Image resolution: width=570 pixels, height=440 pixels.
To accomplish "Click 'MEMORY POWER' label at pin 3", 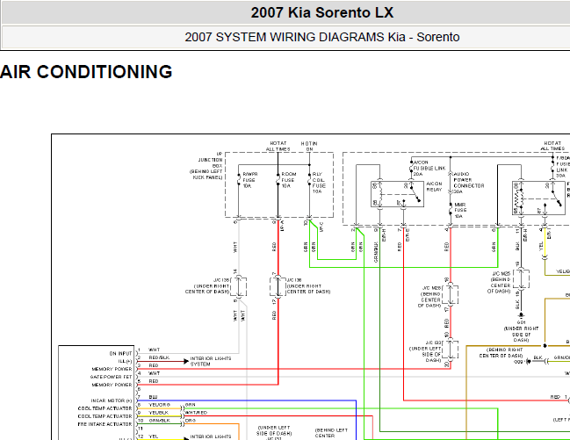I will point(112,369).
